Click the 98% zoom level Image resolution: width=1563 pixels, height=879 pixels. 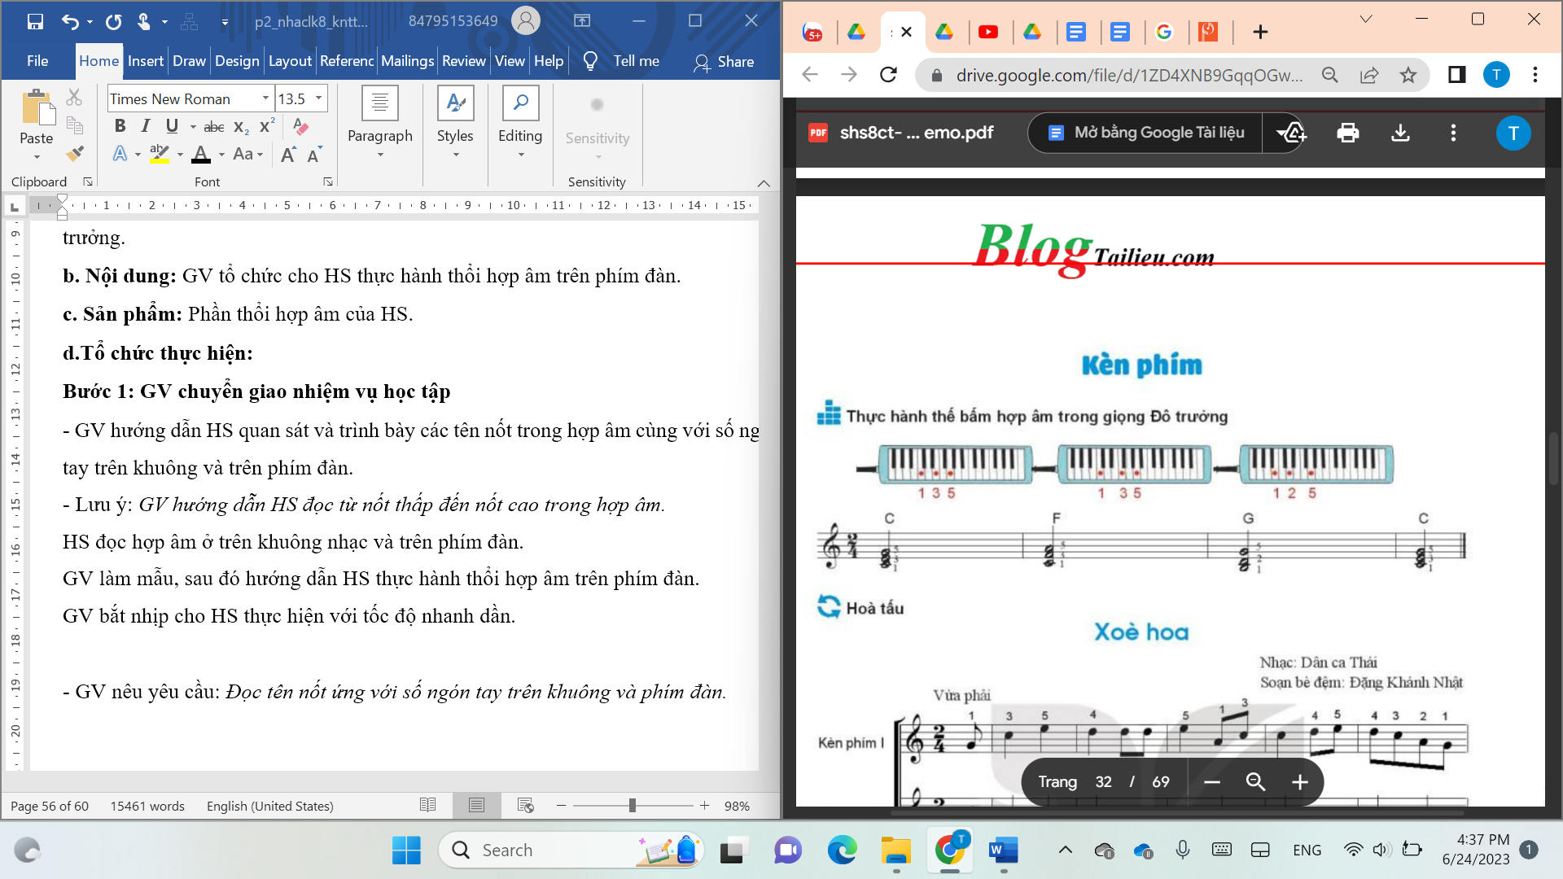click(x=737, y=806)
